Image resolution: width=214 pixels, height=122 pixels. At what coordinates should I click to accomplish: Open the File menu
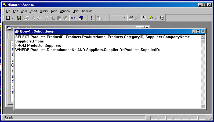tap(8, 11)
